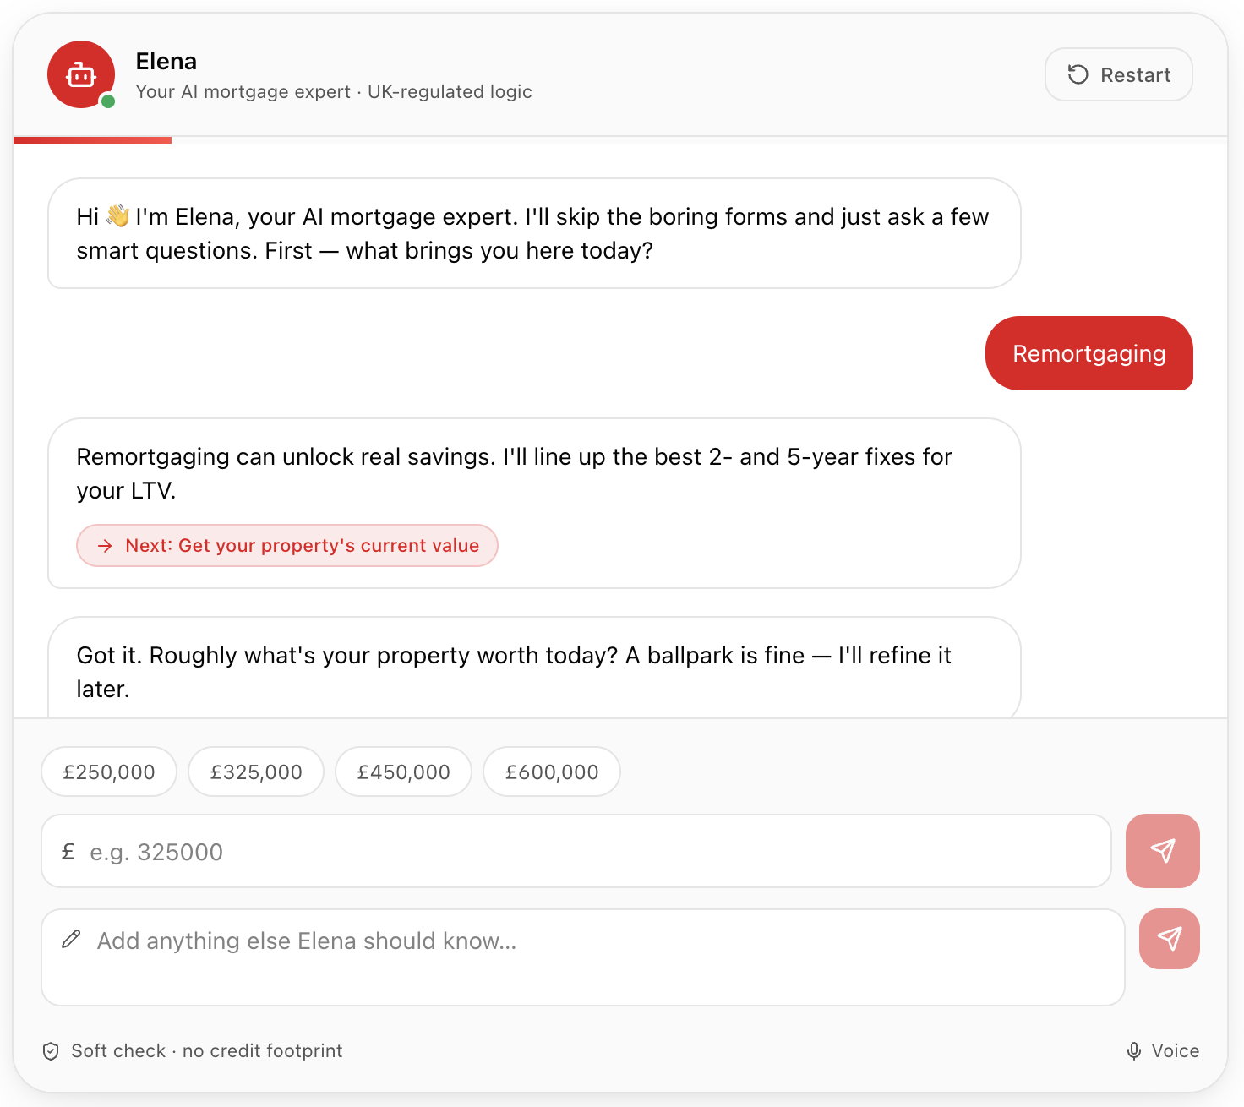Click the 'Remortgaging can unlock real savings' message
Viewport: 1244px width, 1107px height.
point(534,504)
